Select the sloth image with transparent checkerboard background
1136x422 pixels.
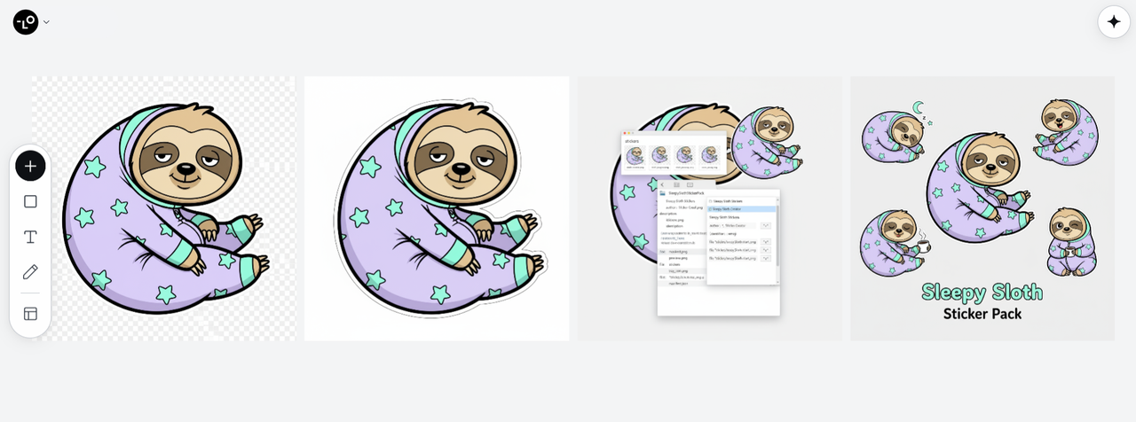[x=163, y=208]
